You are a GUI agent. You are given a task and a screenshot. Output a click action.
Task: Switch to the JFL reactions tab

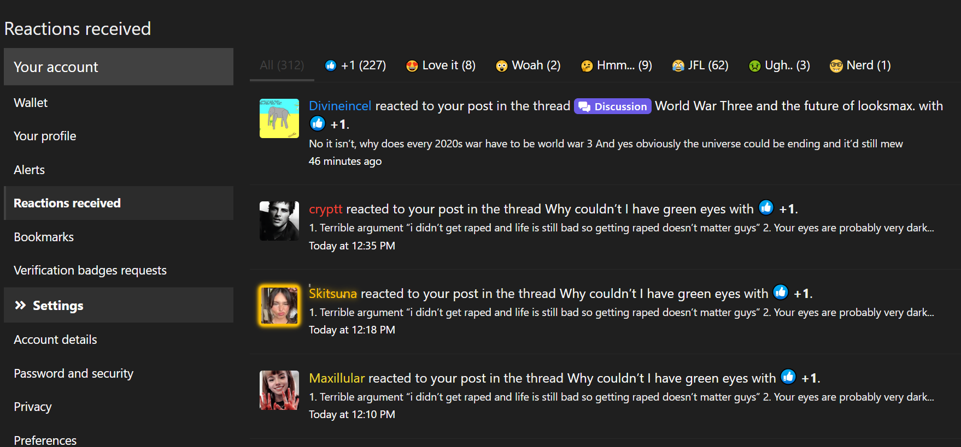tap(700, 65)
